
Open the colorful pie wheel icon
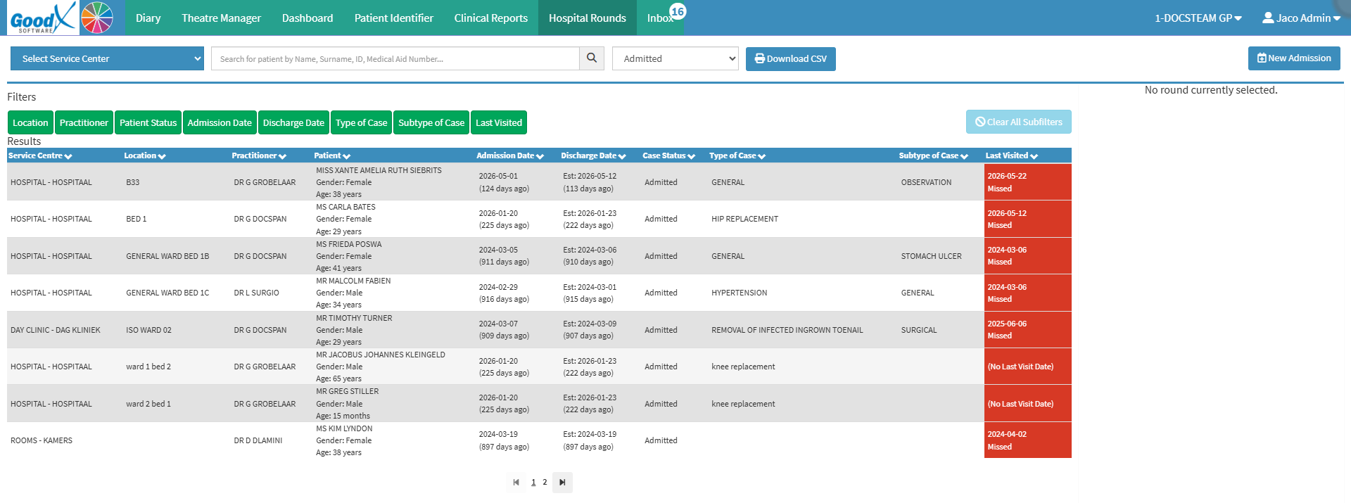point(97,18)
